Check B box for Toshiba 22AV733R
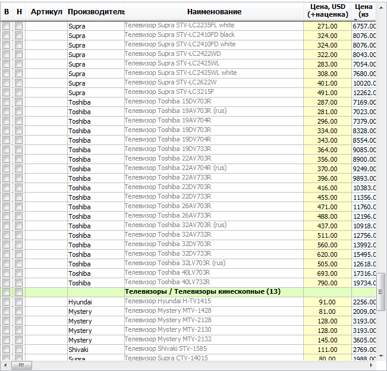Image resolution: width=387 pixels, height=371 pixels. click(x=7, y=178)
